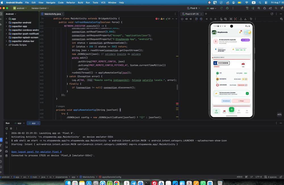Click the green plus button in StopAmenda app

[x=231, y=110]
